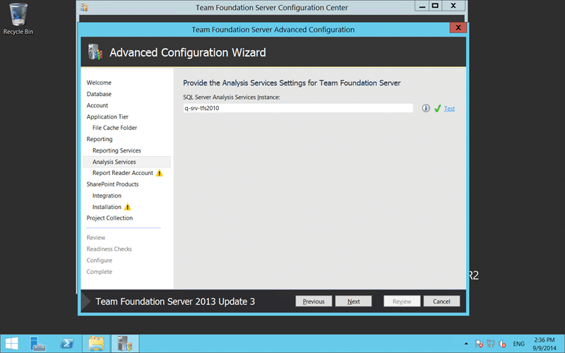Click the Action Center flag tray icon
The height and width of the screenshot is (353, 565).
pyautogui.click(x=479, y=344)
